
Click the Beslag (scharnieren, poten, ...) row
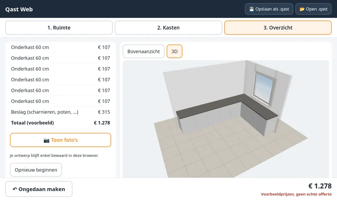[60, 112]
